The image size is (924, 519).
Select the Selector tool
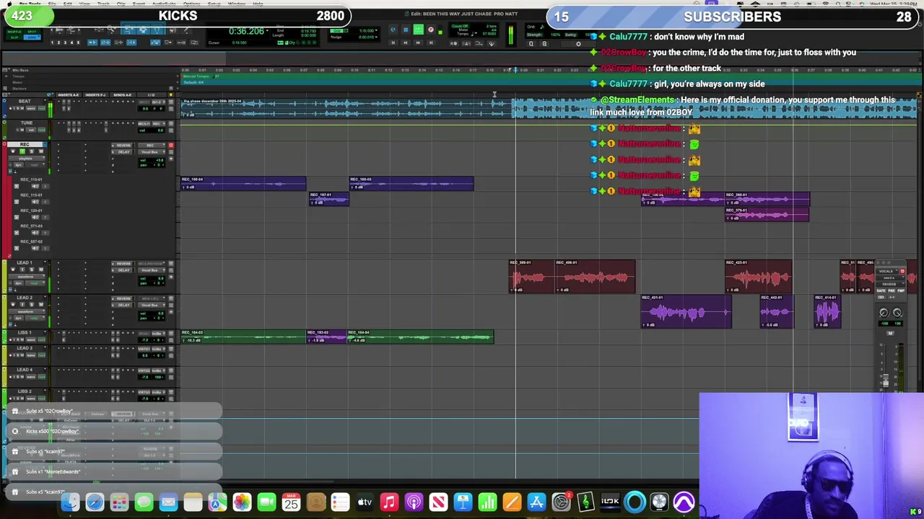point(143,30)
